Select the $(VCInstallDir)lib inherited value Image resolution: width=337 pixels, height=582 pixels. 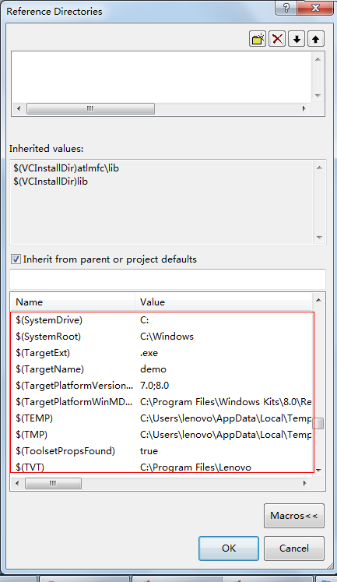(51, 181)
